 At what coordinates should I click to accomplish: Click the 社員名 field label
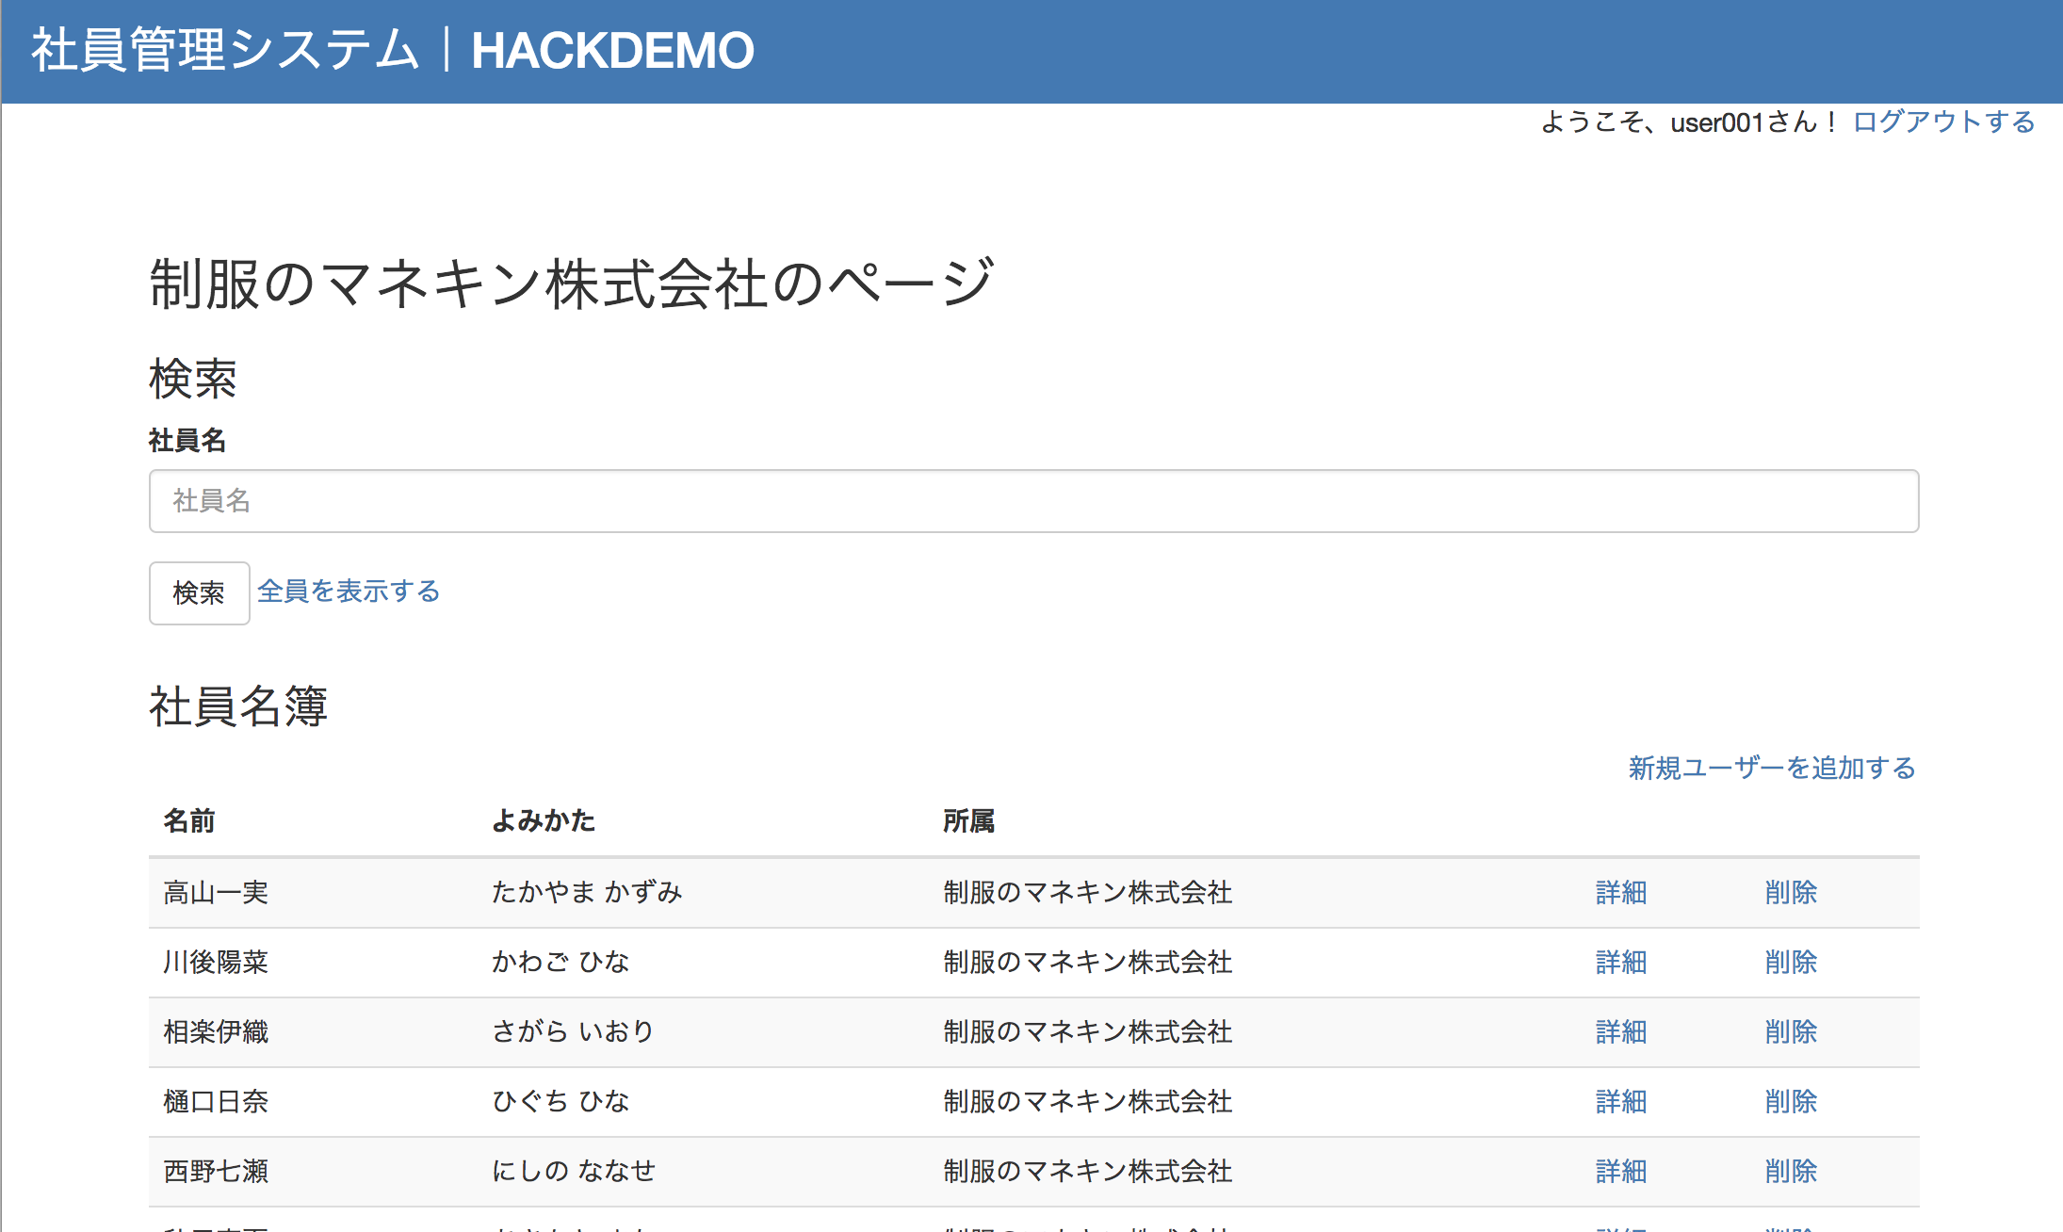point(187,441)
